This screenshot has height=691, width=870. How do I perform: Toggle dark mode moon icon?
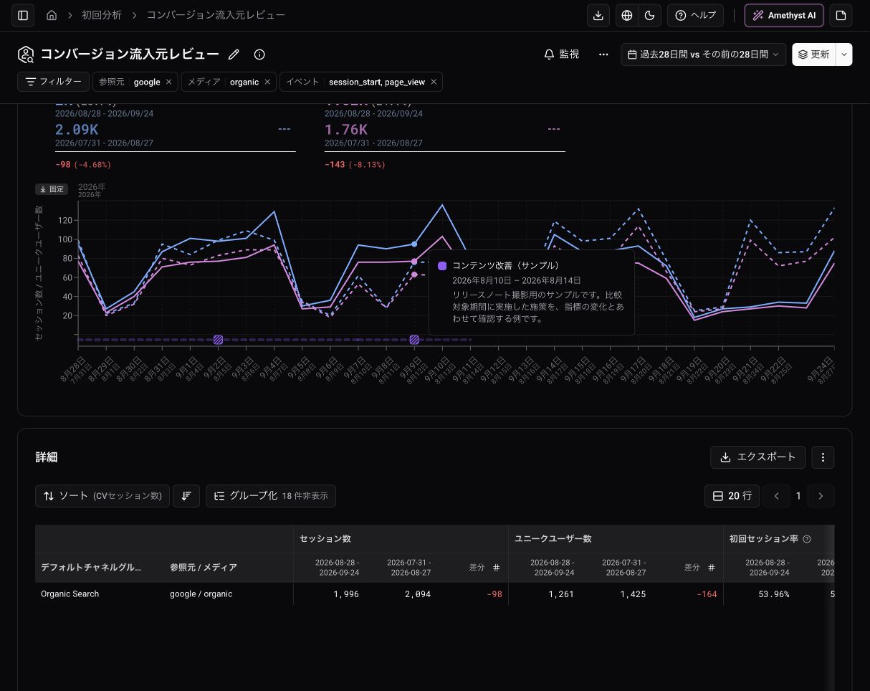(x=649, y=15)
